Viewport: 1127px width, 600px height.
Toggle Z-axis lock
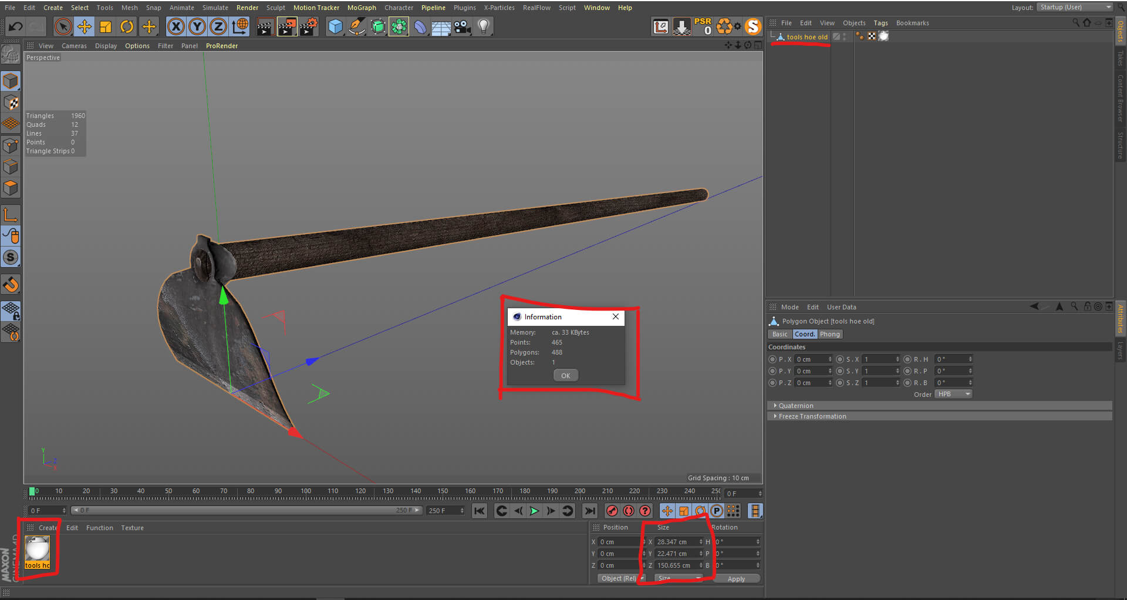click(218, 26)
